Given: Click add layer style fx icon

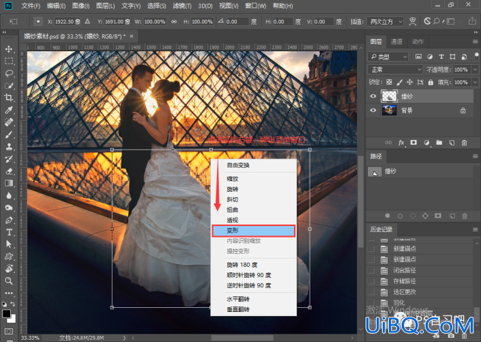Looking at the screenshot, I should 401,143.
